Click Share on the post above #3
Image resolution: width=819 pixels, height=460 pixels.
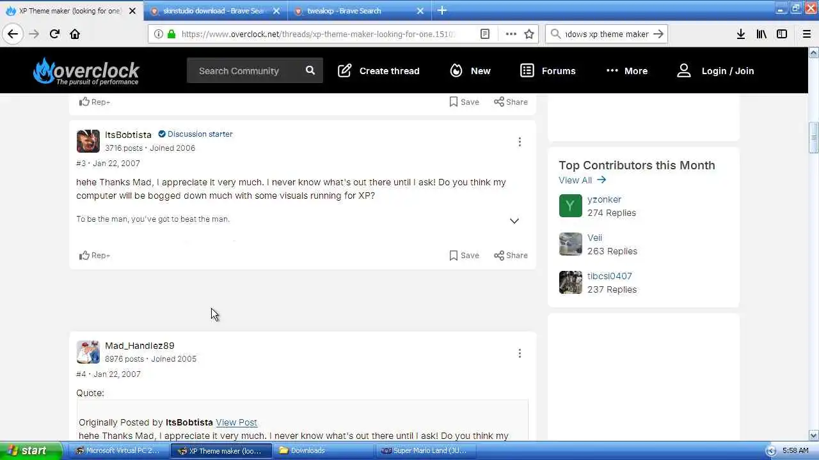511,102
